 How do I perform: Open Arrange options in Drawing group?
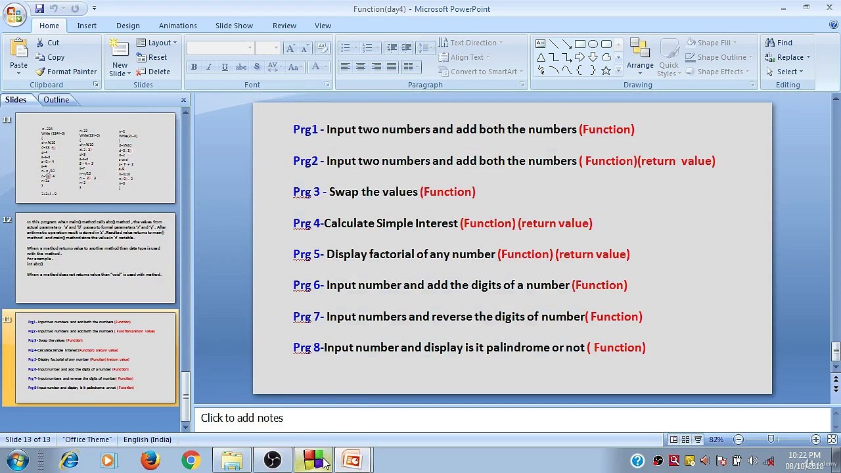(639, 56)
